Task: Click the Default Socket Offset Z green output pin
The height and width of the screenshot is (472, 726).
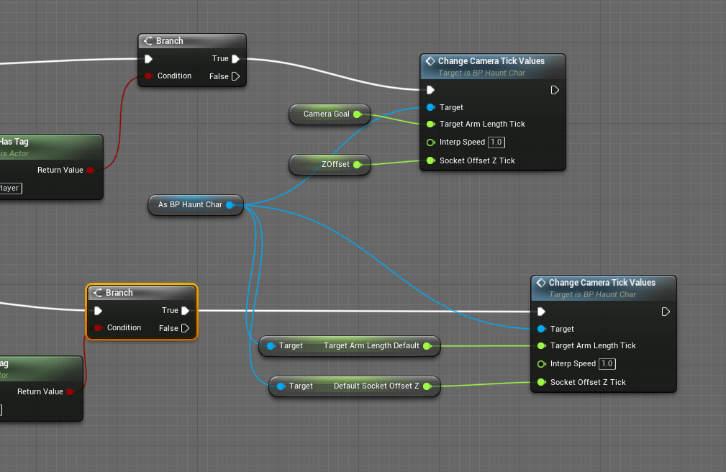Action: click(x=427, y=386)
